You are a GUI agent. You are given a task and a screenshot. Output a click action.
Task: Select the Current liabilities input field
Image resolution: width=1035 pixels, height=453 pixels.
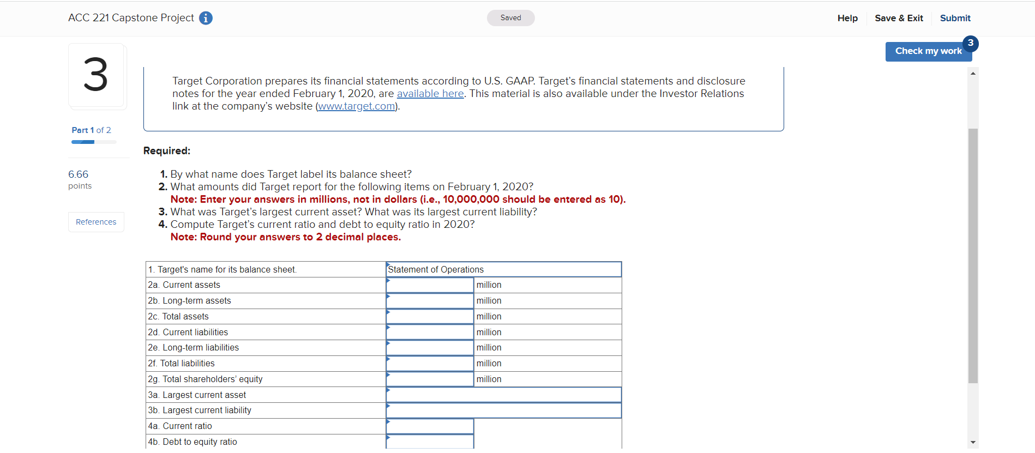click(430, 333)
